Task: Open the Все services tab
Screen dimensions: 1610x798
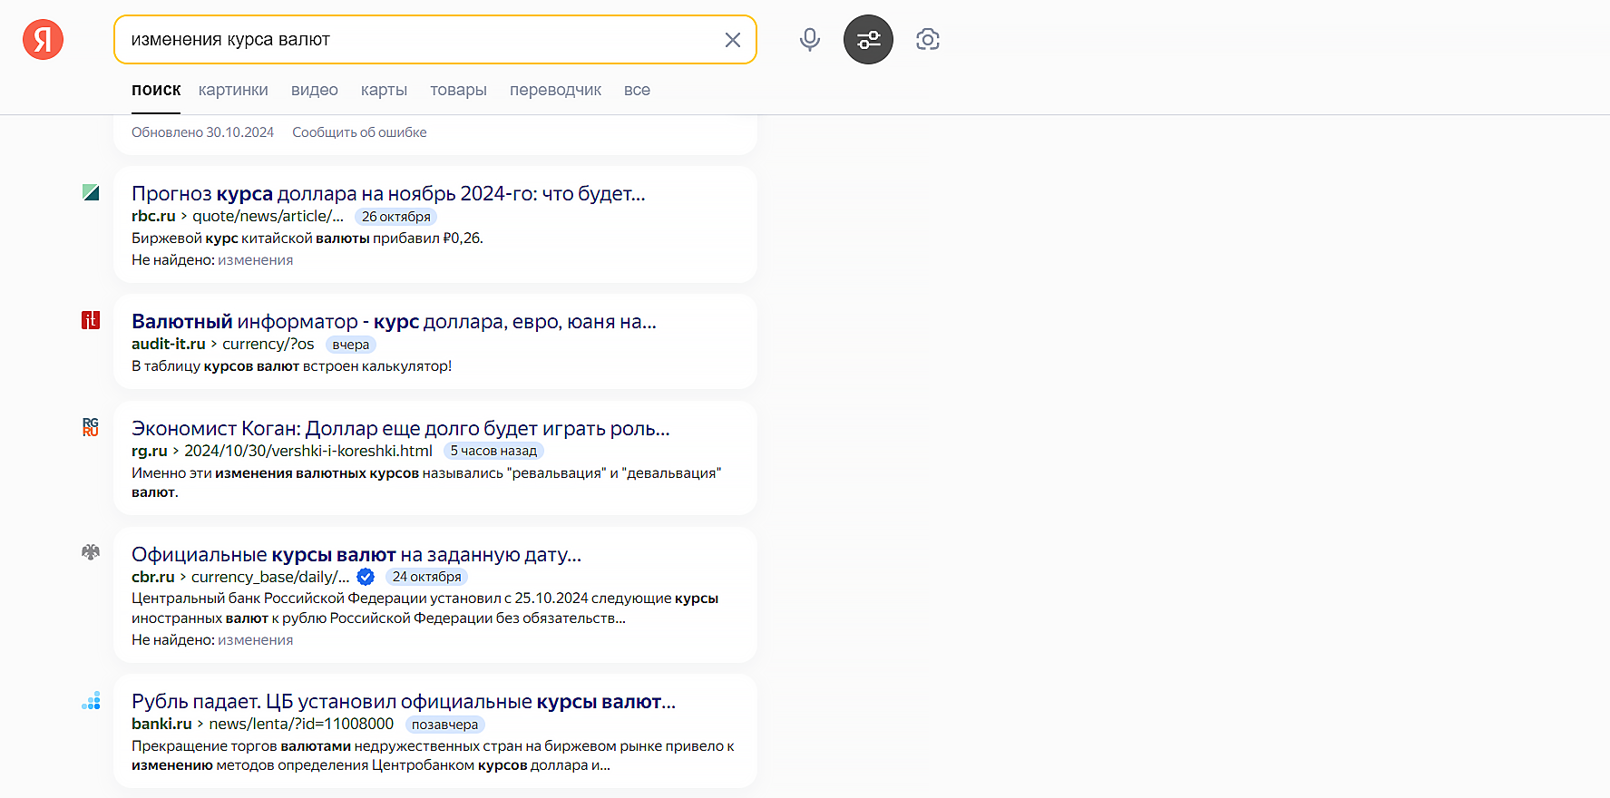Action: pyautogui.click(x=637, y=90)
